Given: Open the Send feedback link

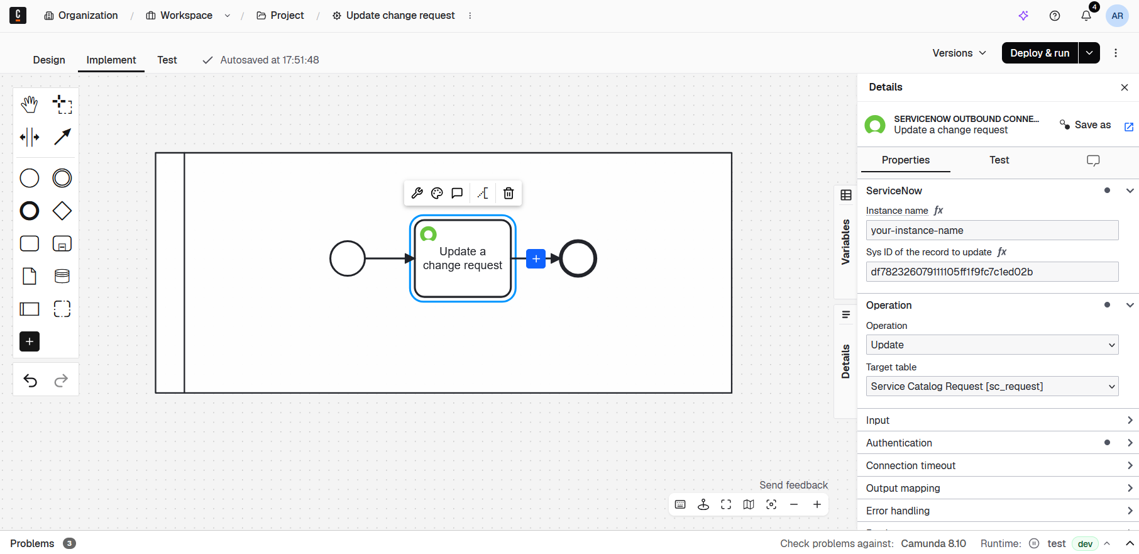Looking at the screenshot, I should tap(793, 485).
